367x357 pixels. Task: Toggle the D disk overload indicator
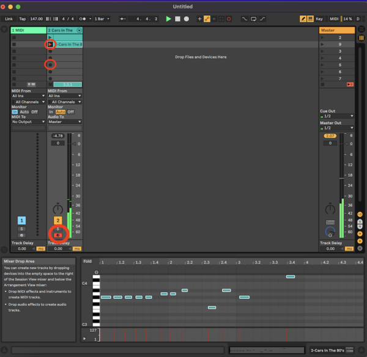(x=358, y=19)
